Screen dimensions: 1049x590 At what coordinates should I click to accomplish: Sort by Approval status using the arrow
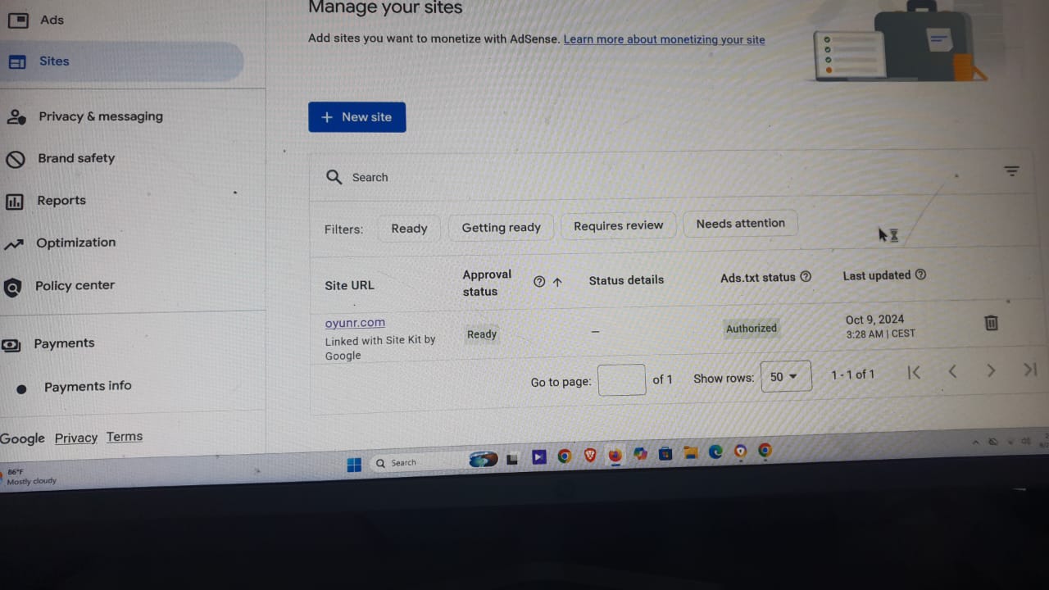coord(557,282)
